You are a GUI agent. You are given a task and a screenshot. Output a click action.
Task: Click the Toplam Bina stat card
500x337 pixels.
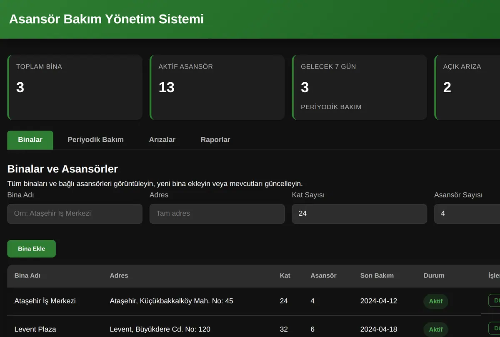pyautogui.click(x=75, y=88)
